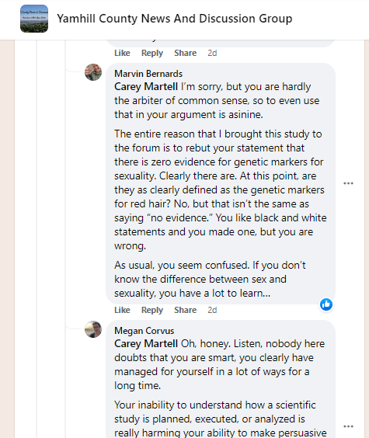Open Megan Corvus profile picture

93,329
